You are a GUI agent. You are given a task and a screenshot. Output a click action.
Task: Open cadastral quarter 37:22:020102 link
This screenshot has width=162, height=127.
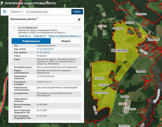tap(43, 52)
